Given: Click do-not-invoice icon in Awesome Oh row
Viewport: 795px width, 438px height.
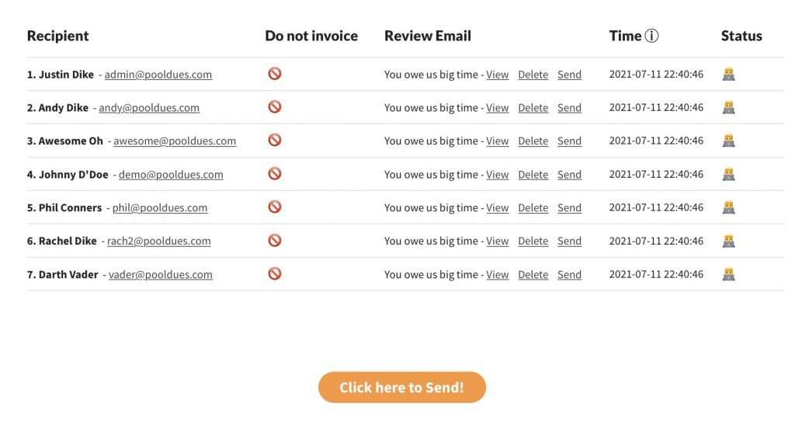Looking at the screenshot, I should pos(274,141).
